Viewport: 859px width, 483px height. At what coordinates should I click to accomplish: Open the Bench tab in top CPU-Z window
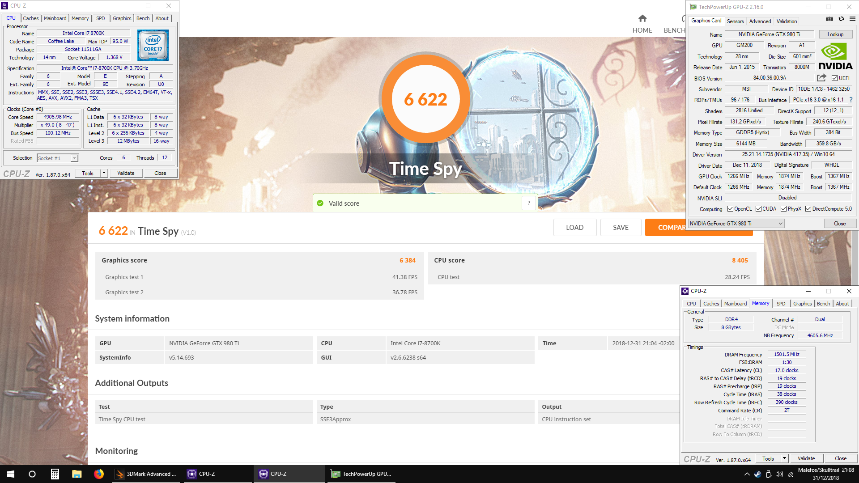143,18
